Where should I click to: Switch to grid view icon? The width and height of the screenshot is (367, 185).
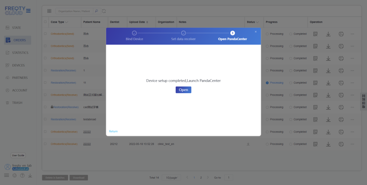(x=49, y=11)
